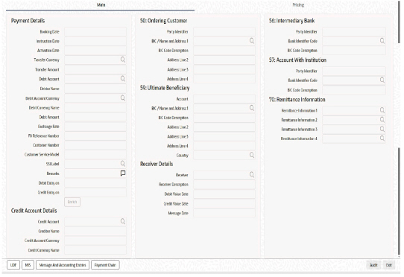Click the Audit button
404x277 pixels.
373,265
